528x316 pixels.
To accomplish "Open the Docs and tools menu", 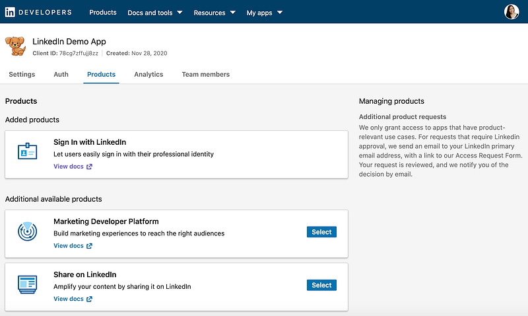I will [155, 13].
